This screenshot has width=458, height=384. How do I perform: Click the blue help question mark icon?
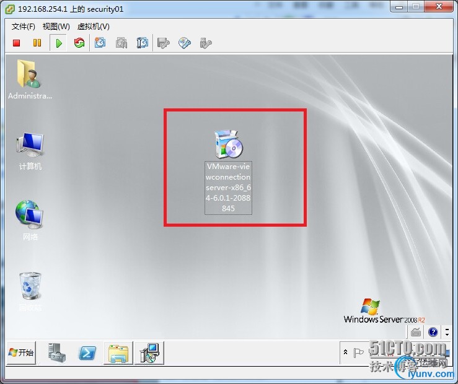tap(433, 332)
